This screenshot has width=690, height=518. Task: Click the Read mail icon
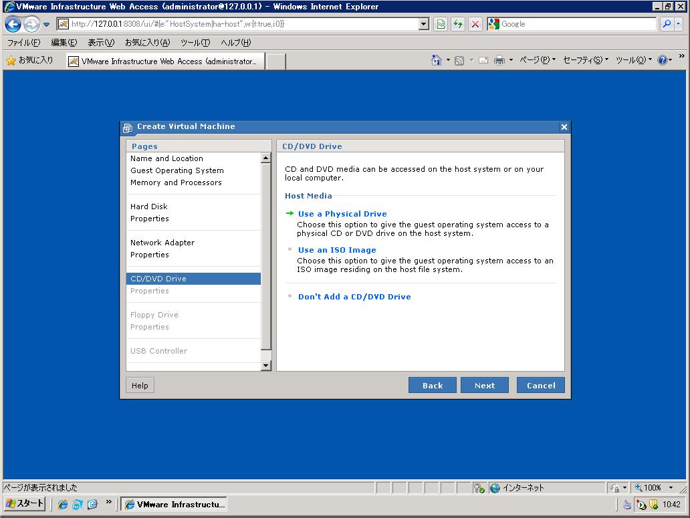coord(483,60)
